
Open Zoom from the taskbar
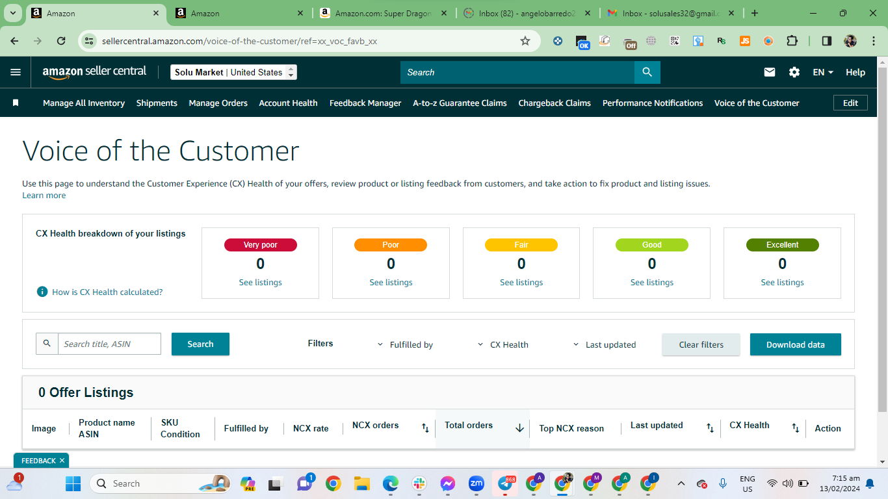click(x=477, y=483)
